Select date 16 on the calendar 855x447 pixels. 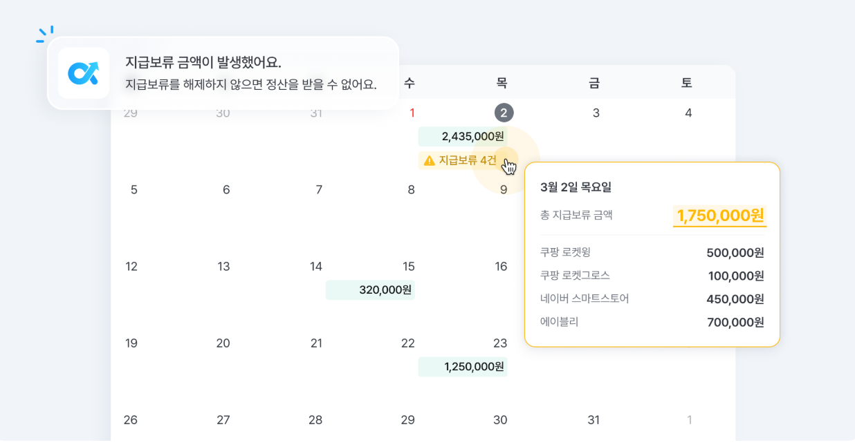tap(501, 266)
